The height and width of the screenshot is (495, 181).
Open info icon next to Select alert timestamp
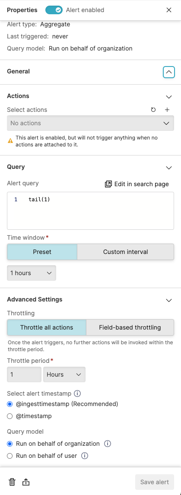[77, 393]
